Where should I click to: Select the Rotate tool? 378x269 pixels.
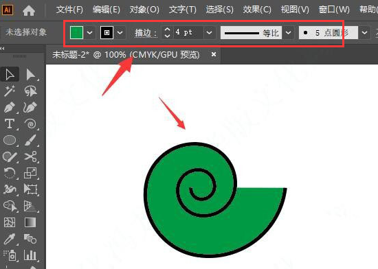pyautogui.click(x=10, y=173)
